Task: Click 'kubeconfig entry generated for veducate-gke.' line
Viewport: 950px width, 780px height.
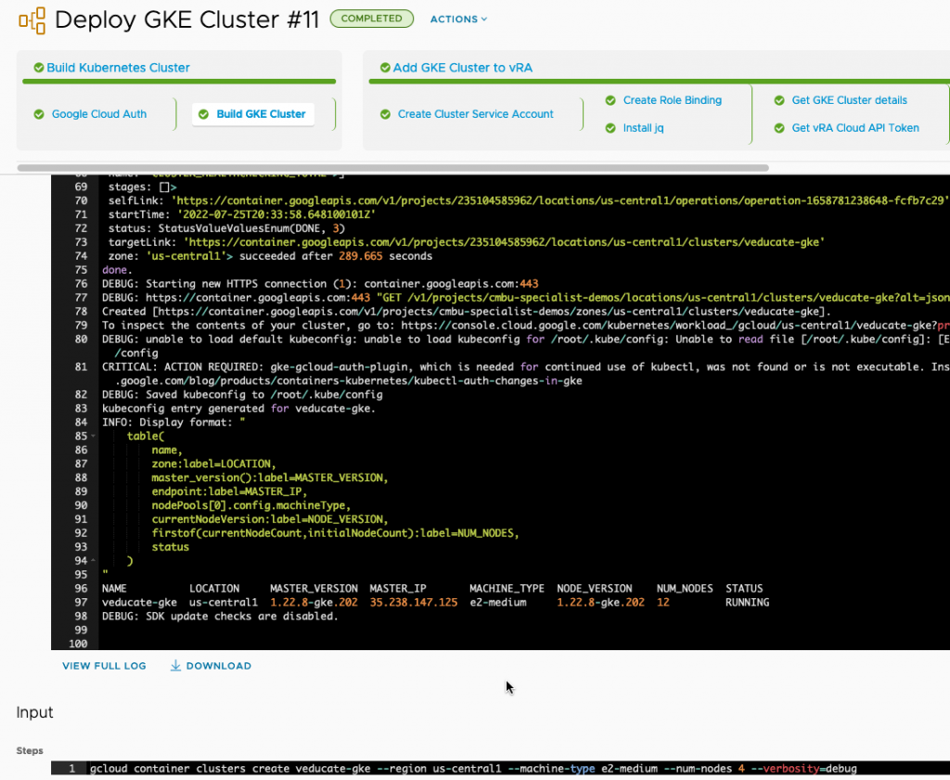Action: coord(238,409)
